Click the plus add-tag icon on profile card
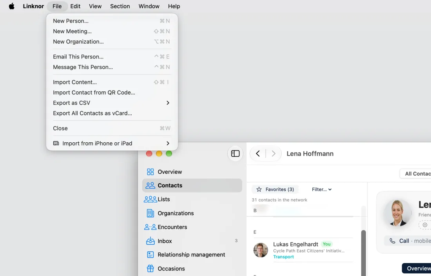 pyautogui.click(x=425, y=225)
